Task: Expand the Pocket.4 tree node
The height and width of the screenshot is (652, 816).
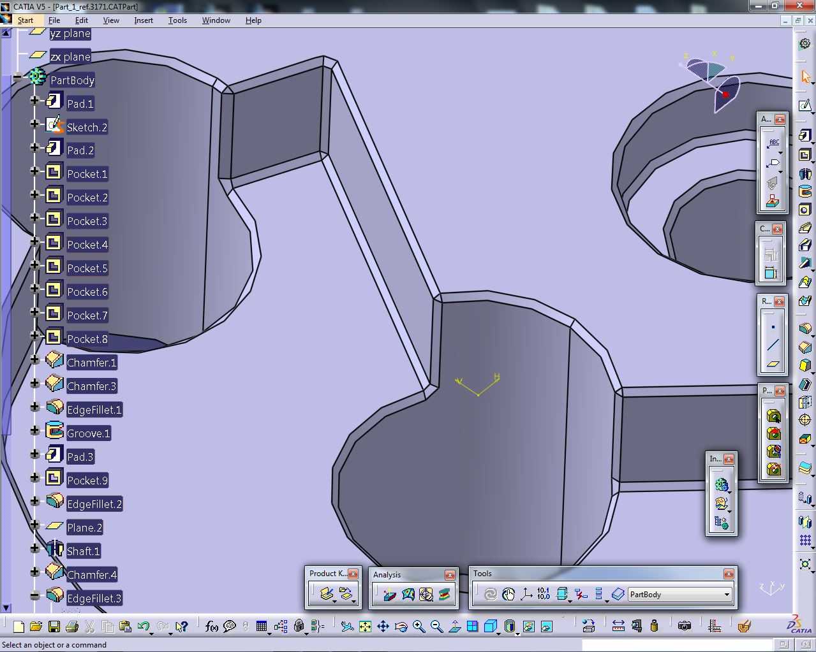Action: tap(34, 242)
